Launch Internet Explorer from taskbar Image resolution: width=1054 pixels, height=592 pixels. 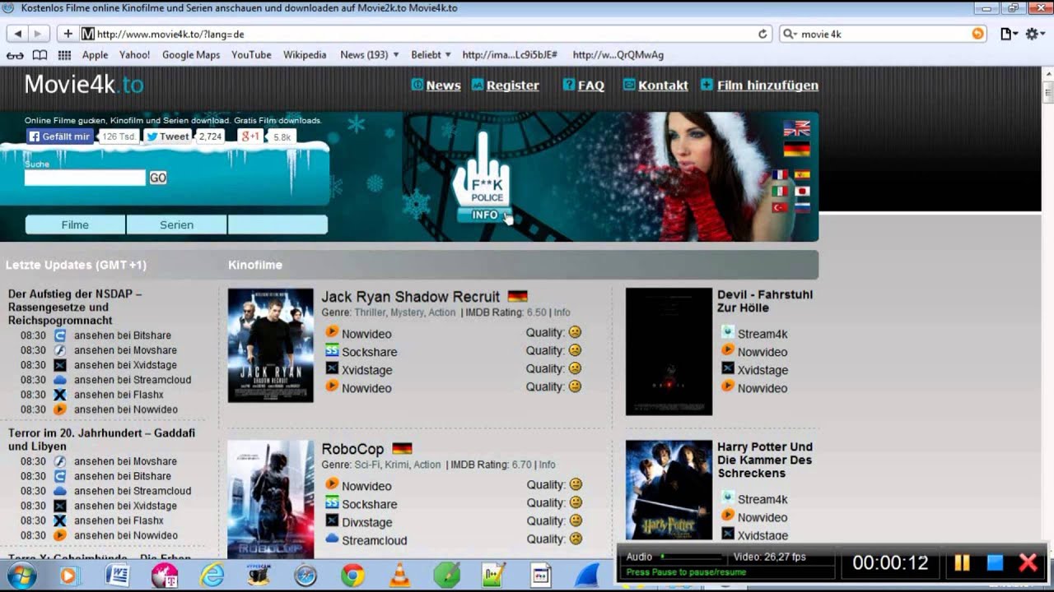click(x=212, y=576)
